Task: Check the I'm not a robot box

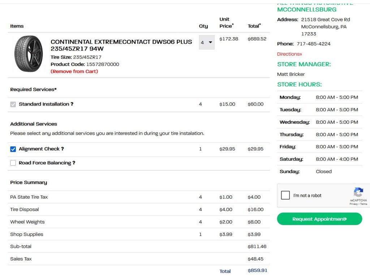Action: click(285, 195)
